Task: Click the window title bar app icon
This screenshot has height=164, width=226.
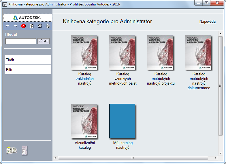Action: click(5, 4)
